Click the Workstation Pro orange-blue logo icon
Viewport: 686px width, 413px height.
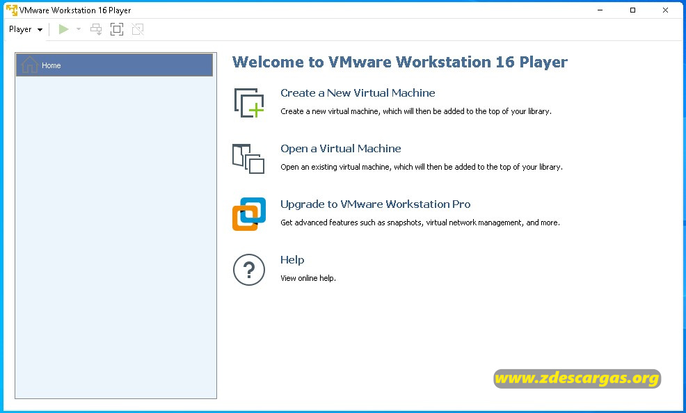tap(249, 213)
